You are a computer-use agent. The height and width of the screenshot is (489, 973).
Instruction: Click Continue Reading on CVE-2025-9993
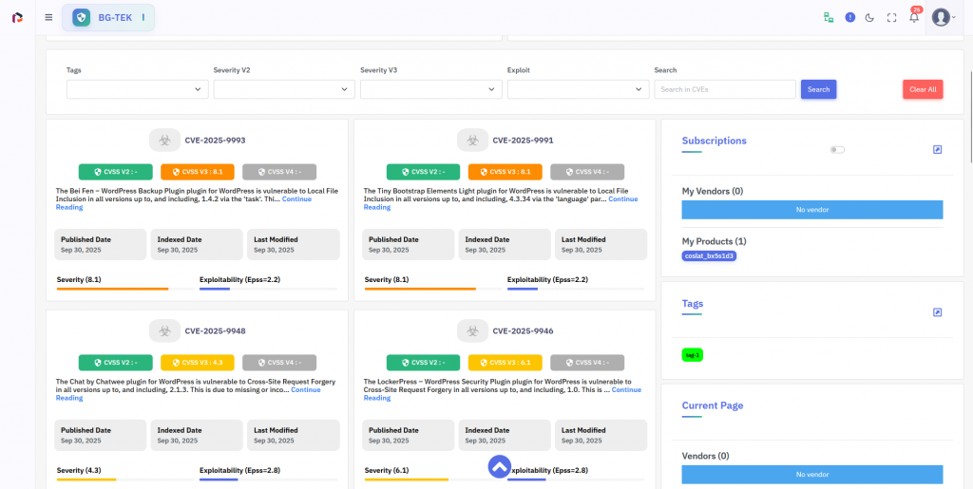(x=296, y=198)
